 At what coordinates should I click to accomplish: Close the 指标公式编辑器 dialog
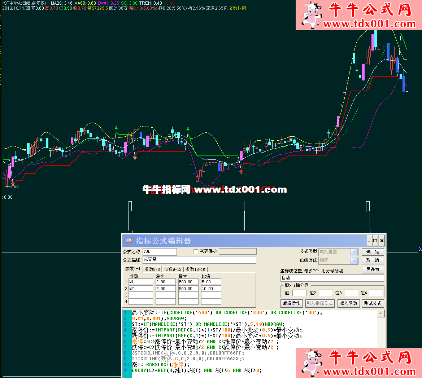coord(382,241)
